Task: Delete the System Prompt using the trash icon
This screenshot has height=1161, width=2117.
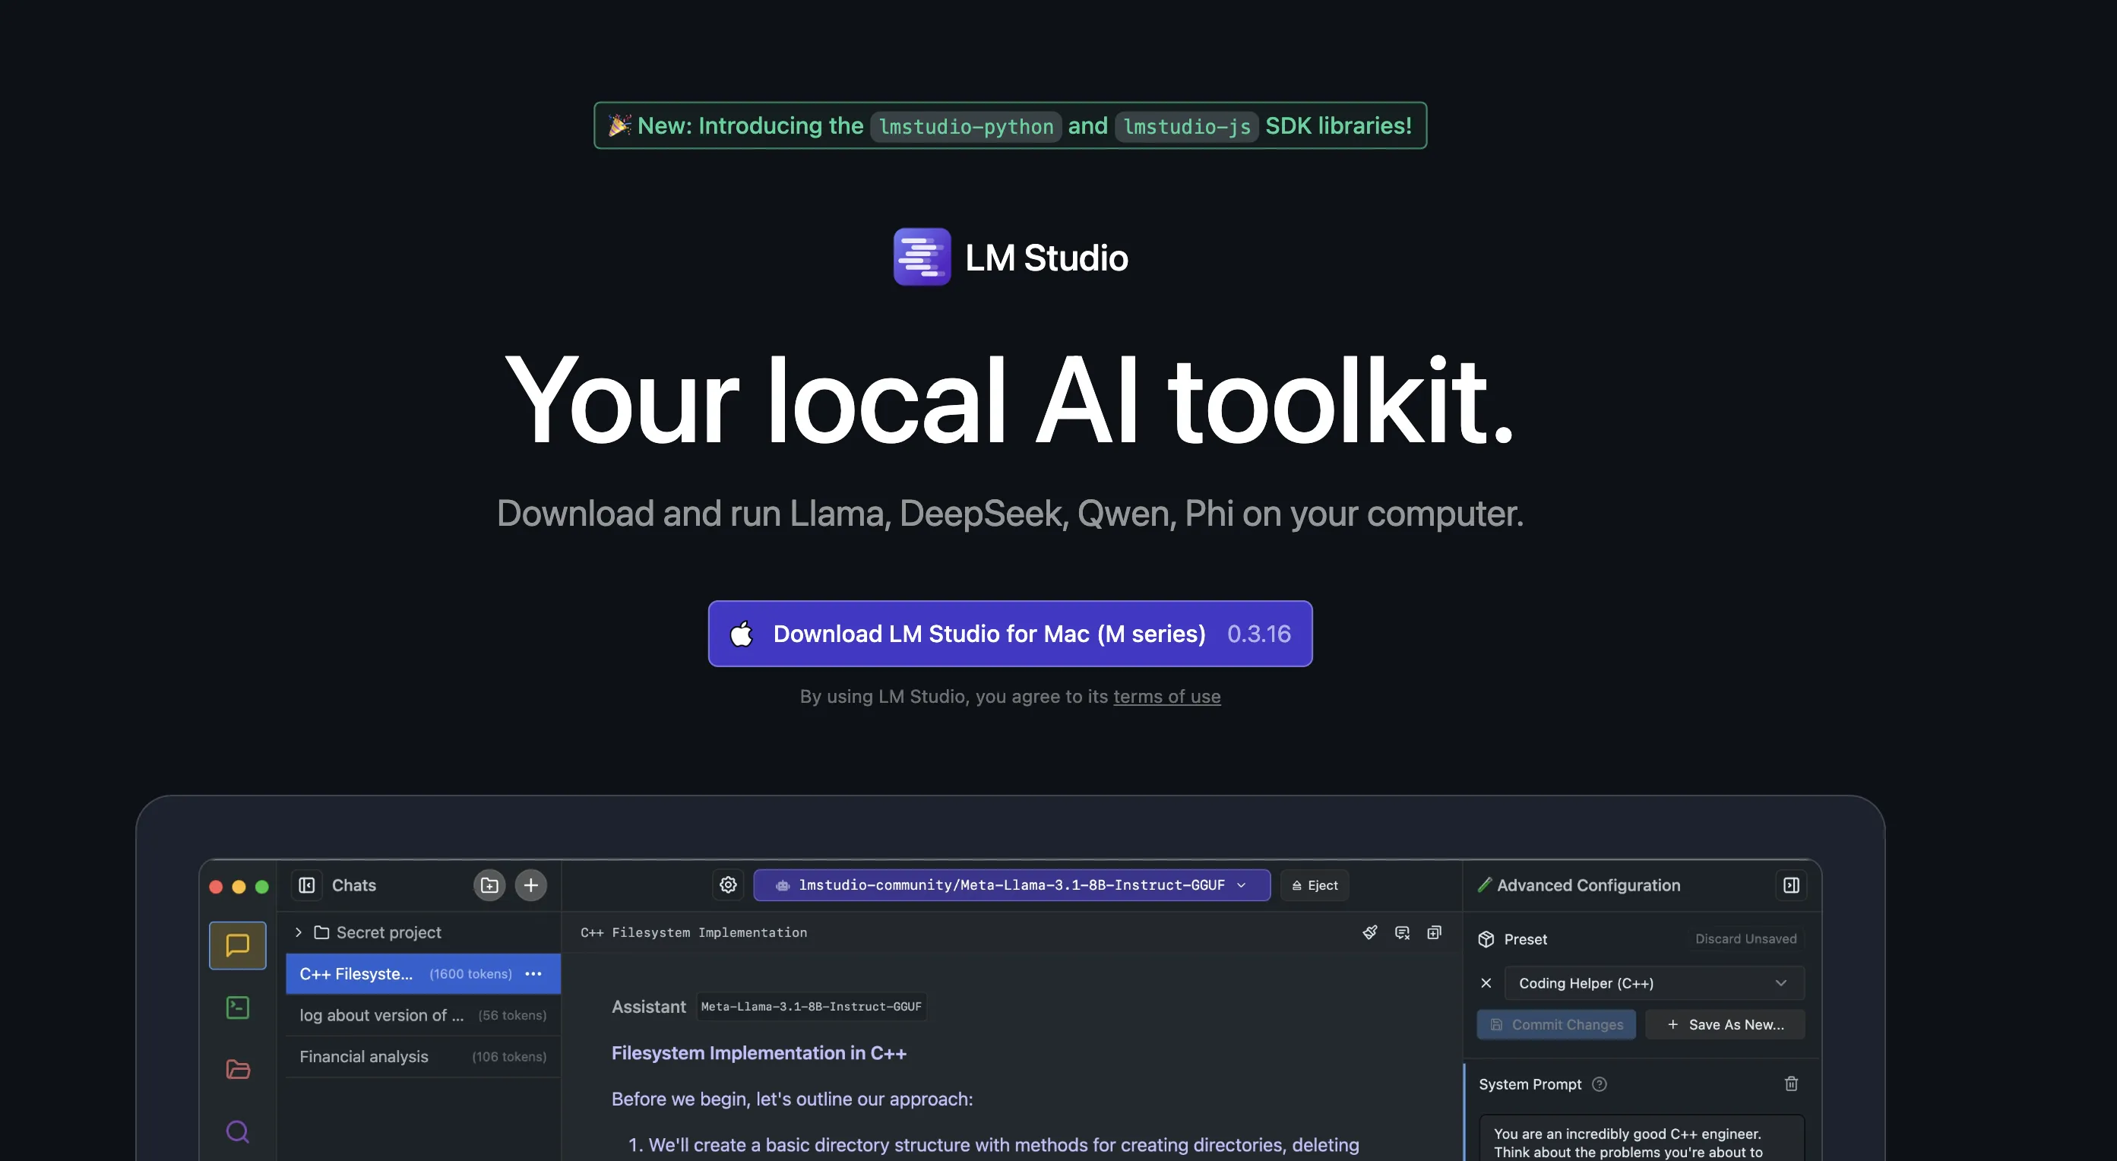Action: pos(1792,1083)
